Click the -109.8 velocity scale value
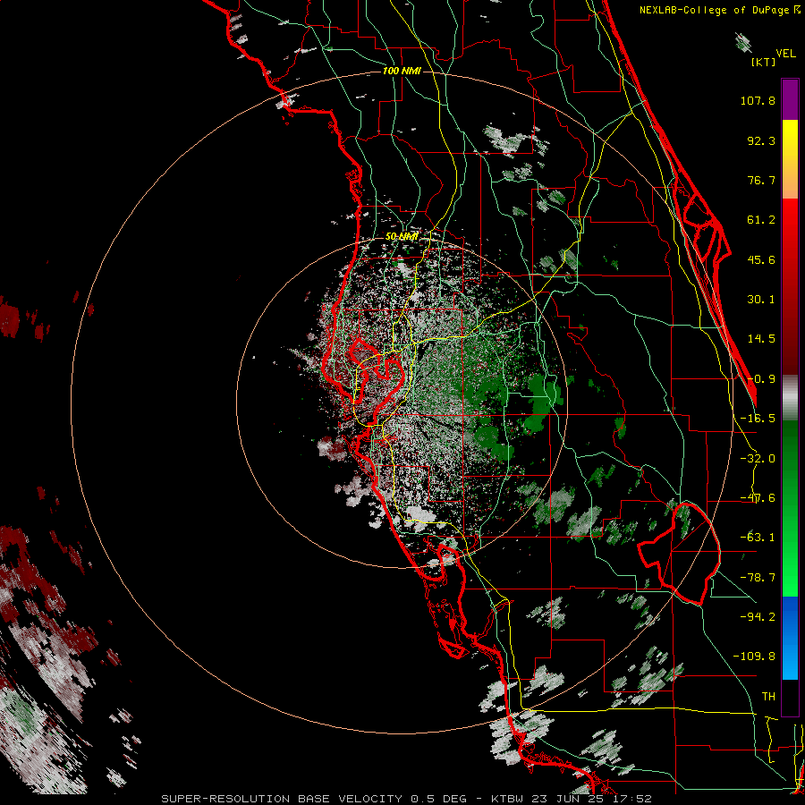The image size is (805, 805). 754,657
